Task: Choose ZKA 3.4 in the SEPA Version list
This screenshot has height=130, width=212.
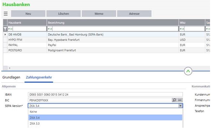Action: [105, 117]
